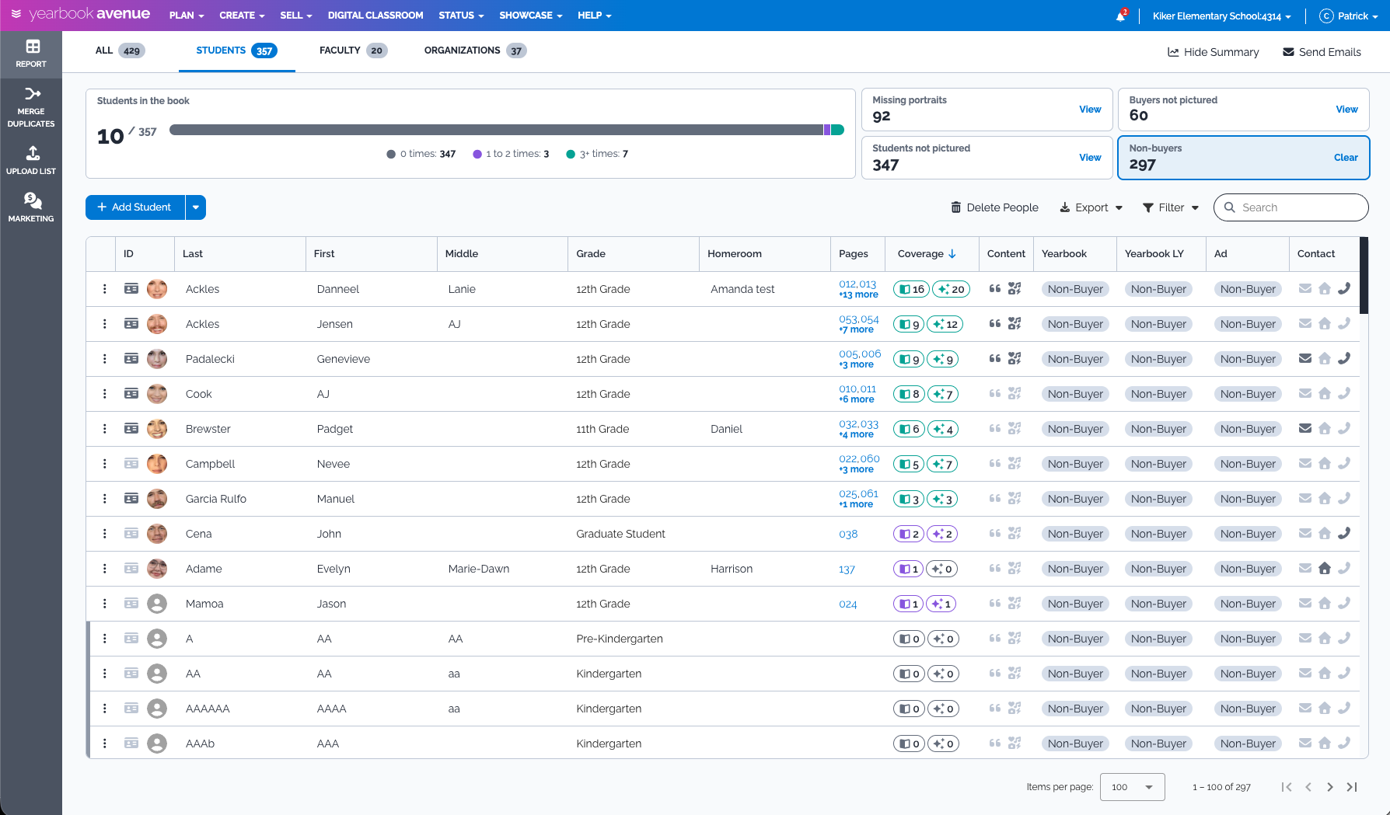Click the tagged photos icon for Padalecki
This screenshot has width=1390, height=815.
(1015, 358)
